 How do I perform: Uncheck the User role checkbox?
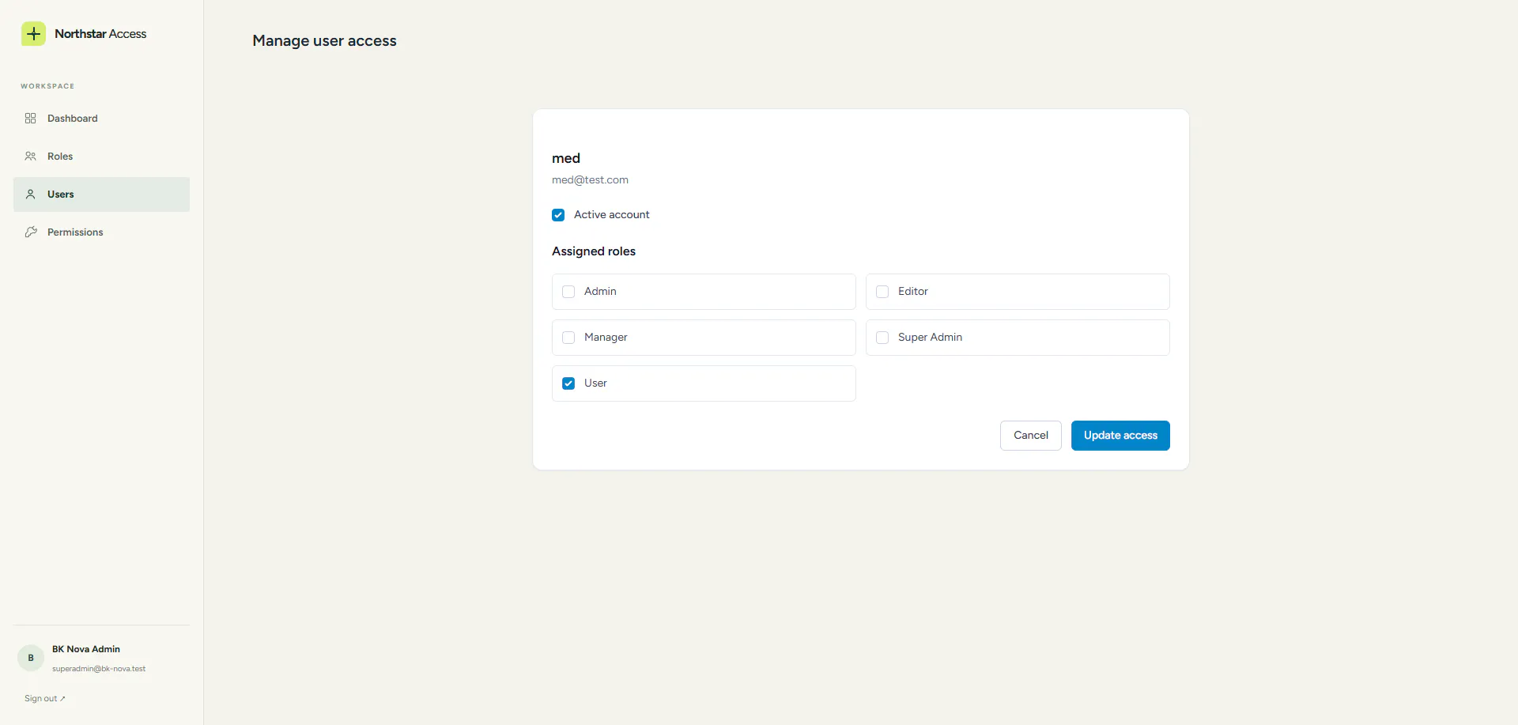[568, 383]
